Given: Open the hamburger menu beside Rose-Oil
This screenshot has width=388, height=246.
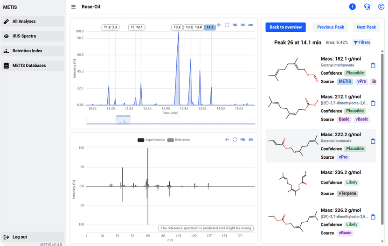Looking at the screenshot, I should point(73,7).
